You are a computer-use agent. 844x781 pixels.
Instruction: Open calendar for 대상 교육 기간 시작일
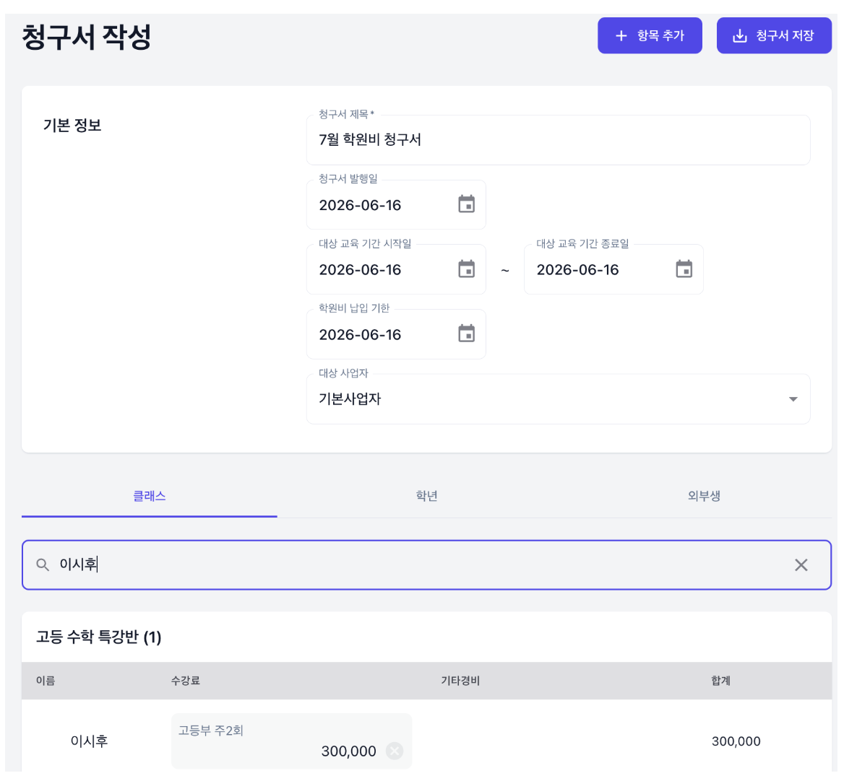click(466, 269)
